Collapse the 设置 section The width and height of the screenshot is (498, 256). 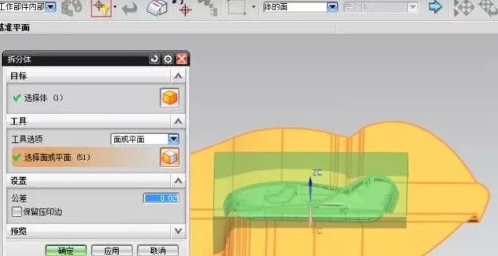tap(178, 181)
